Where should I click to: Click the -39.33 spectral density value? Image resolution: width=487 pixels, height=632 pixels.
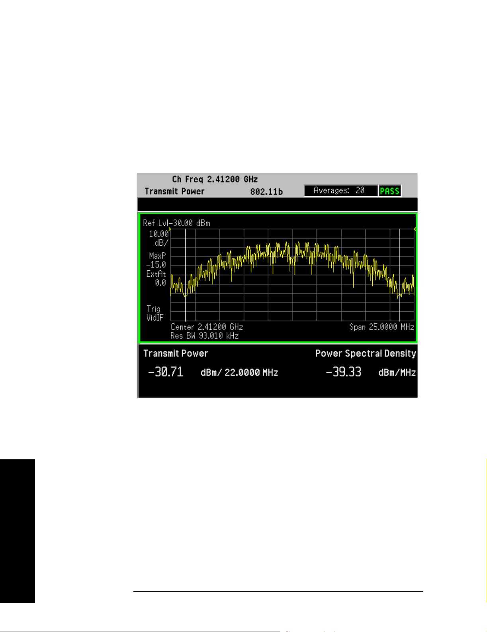click(x=344, y=372)
